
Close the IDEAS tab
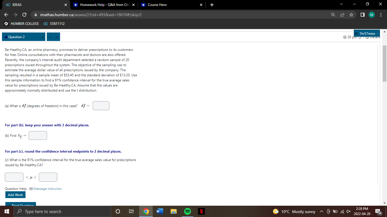[65, 5]
